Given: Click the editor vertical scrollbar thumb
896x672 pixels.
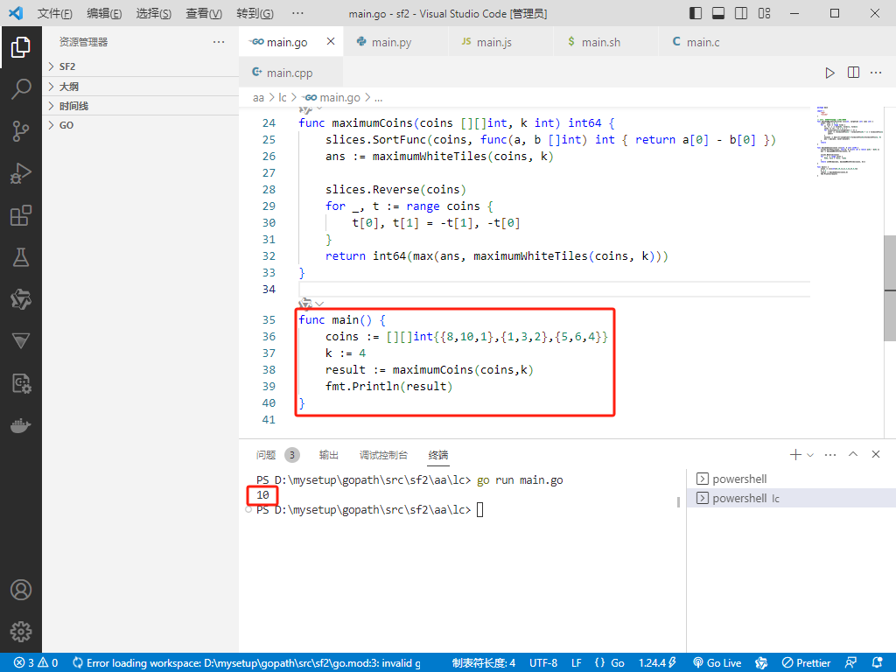Looking at the screenshot, I should [x=890, y=288].
